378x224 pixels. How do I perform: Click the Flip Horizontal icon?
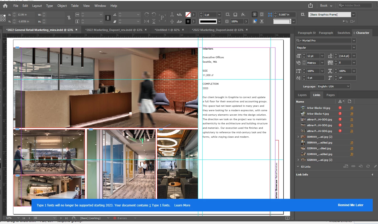tap(147, 21)
